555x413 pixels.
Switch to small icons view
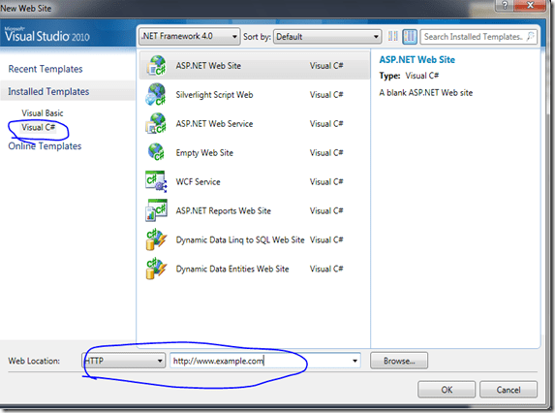click(x=393, y=36)
